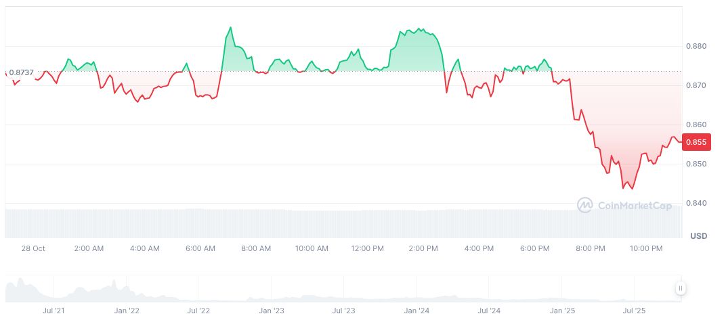
Task: Click the USD currency label
Action: [x=698, y=236]
